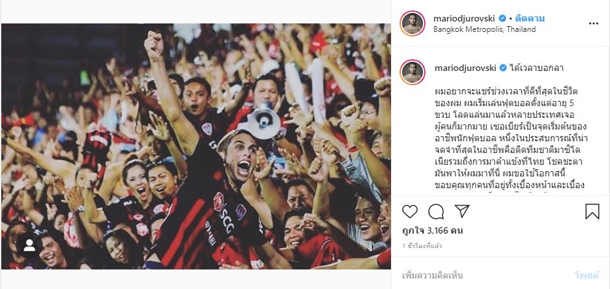Open the header profile picture of mariodjurovski
The height and width of the screenshot is (289, 610).
click(412, 23)
